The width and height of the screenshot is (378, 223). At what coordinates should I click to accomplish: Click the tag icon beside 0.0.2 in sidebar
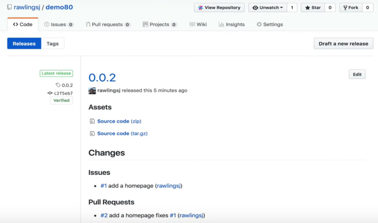click(x=58, y=85)
